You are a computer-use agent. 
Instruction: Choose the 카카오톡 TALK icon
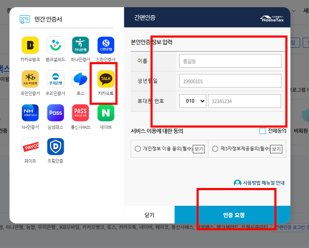106,79
